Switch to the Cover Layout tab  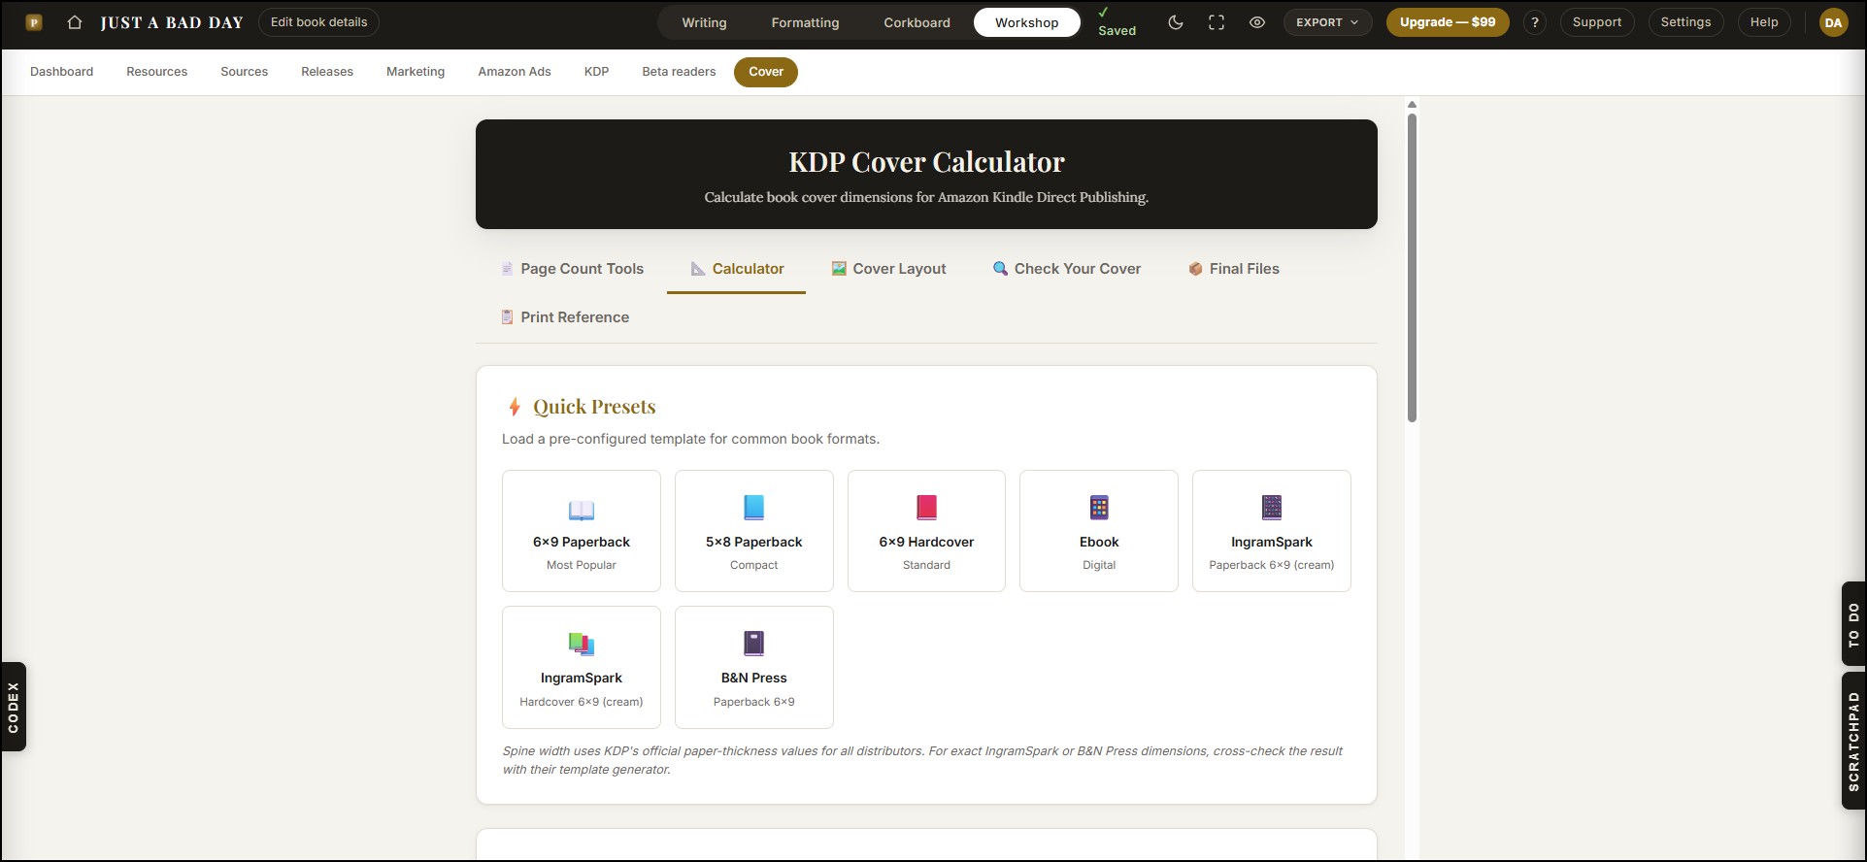click(x=888, y=269)
